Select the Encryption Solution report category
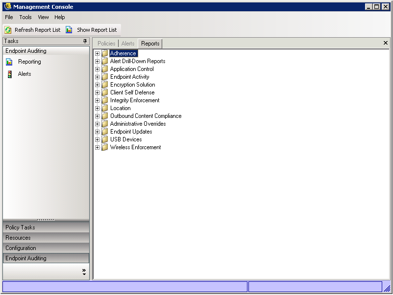 tap(133, 85)
